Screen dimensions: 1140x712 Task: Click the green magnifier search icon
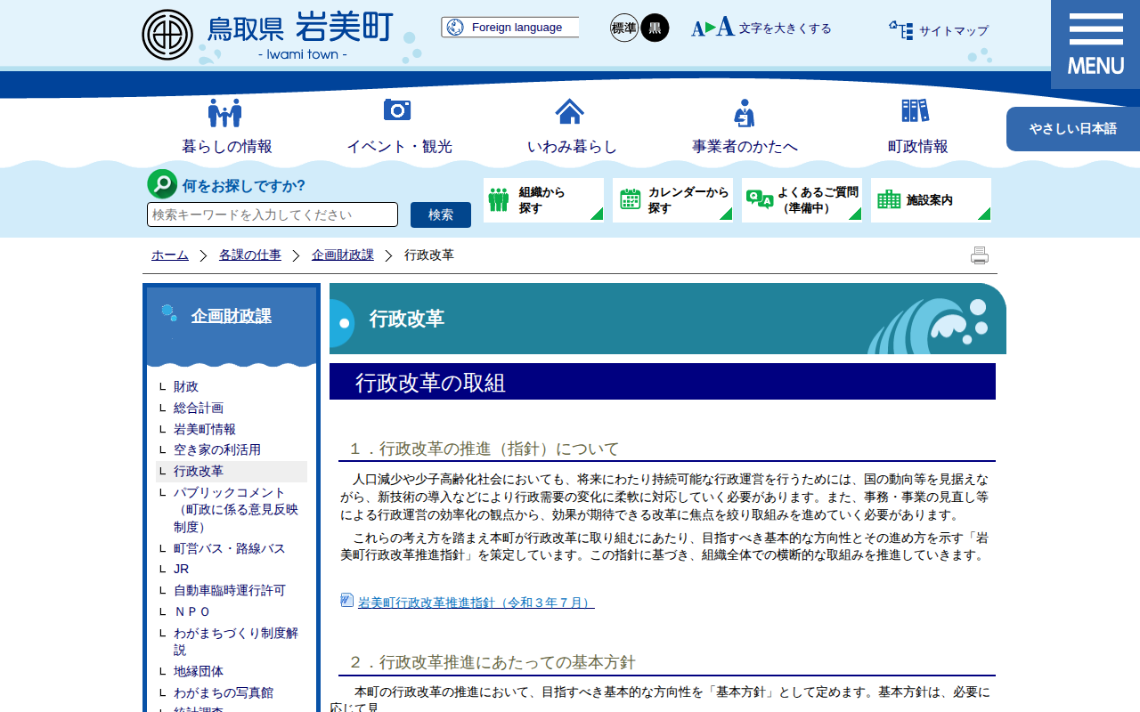click(162, 184)
